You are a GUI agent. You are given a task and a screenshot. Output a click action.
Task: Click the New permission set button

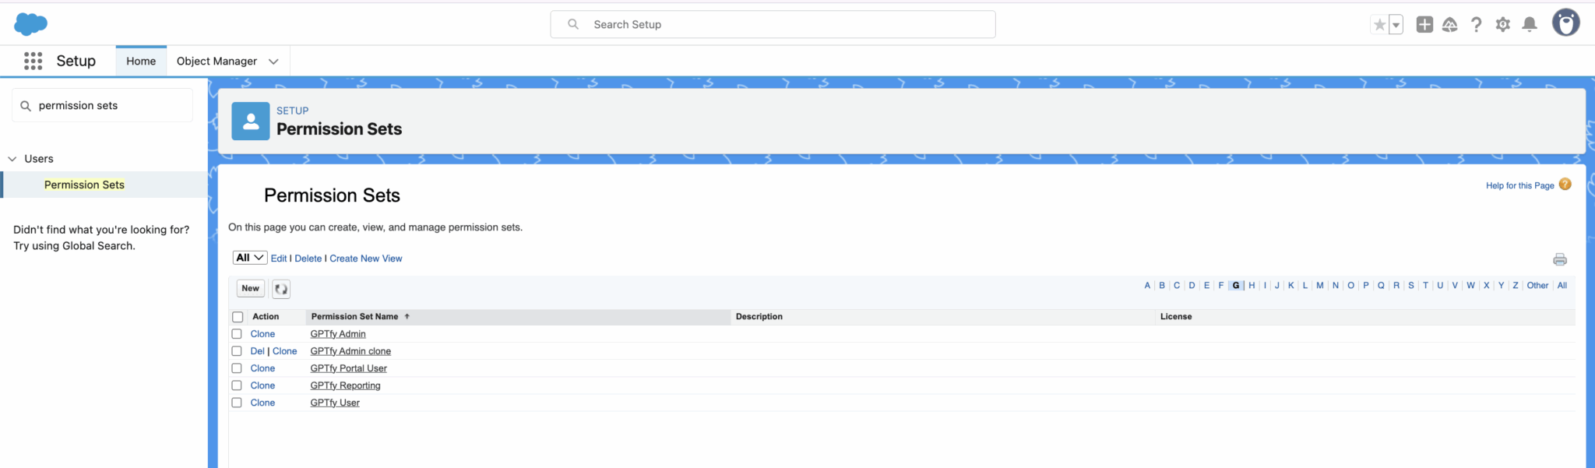click(251, 288)
